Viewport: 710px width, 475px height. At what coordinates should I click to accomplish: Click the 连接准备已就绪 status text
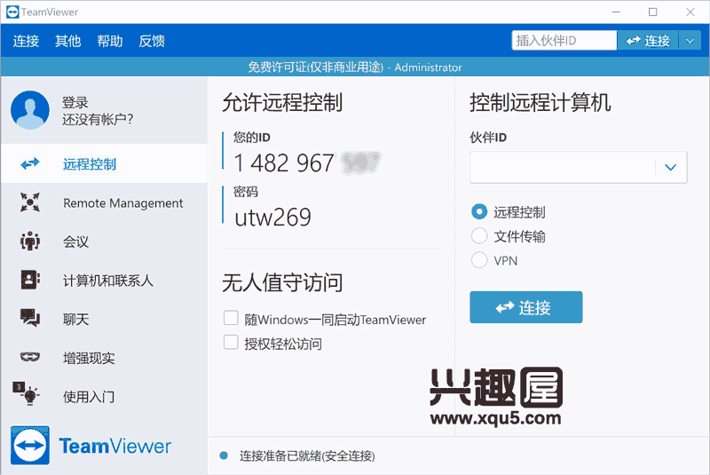click(307, 455)
